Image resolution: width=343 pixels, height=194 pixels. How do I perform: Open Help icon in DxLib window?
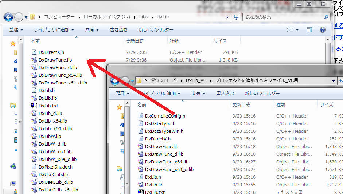tap(323, 30)
